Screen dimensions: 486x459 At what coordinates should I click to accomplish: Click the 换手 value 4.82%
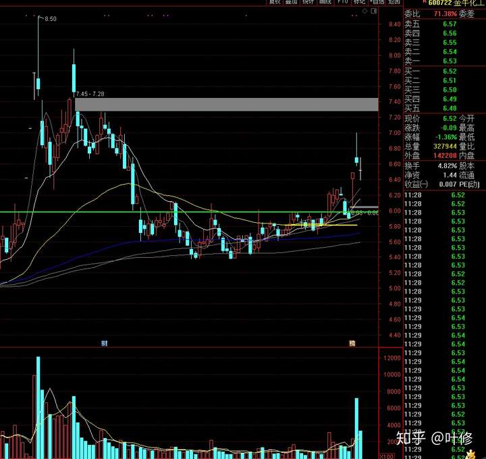point(448,166)
